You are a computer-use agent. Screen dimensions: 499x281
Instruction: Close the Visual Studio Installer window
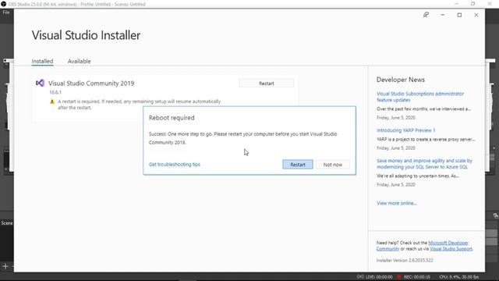[x=476, y=15]
